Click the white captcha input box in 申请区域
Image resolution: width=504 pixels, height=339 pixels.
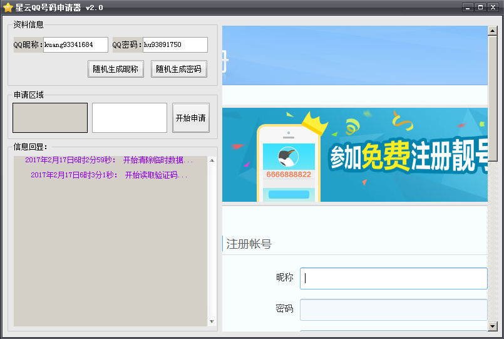pos(130,118)
